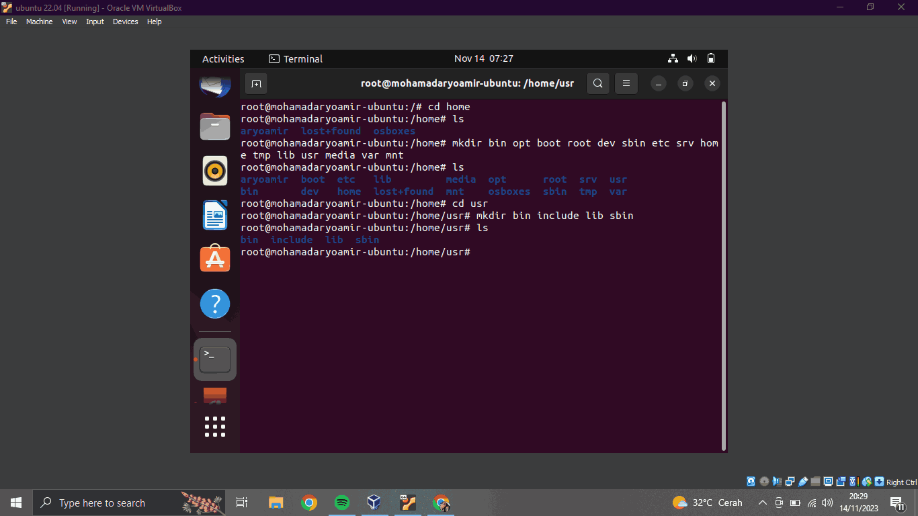Click VirtualBox hard disk activity indicator

751,482
